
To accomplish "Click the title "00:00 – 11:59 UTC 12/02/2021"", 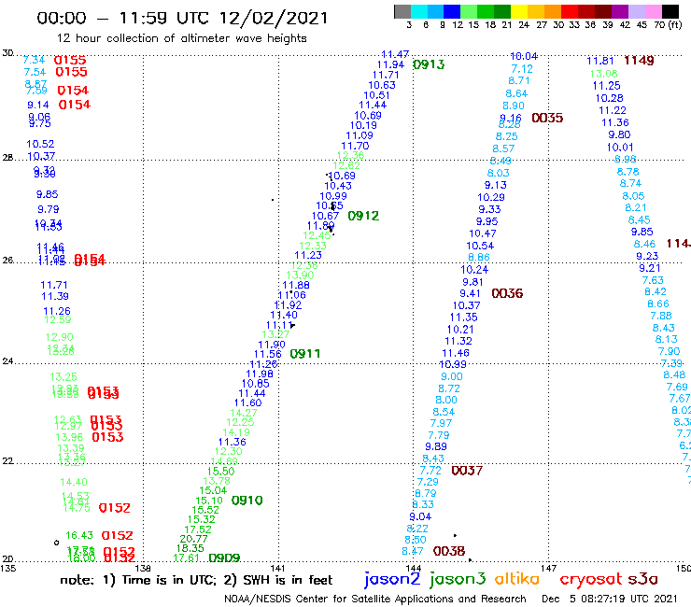I will click(x=182, y=18).
